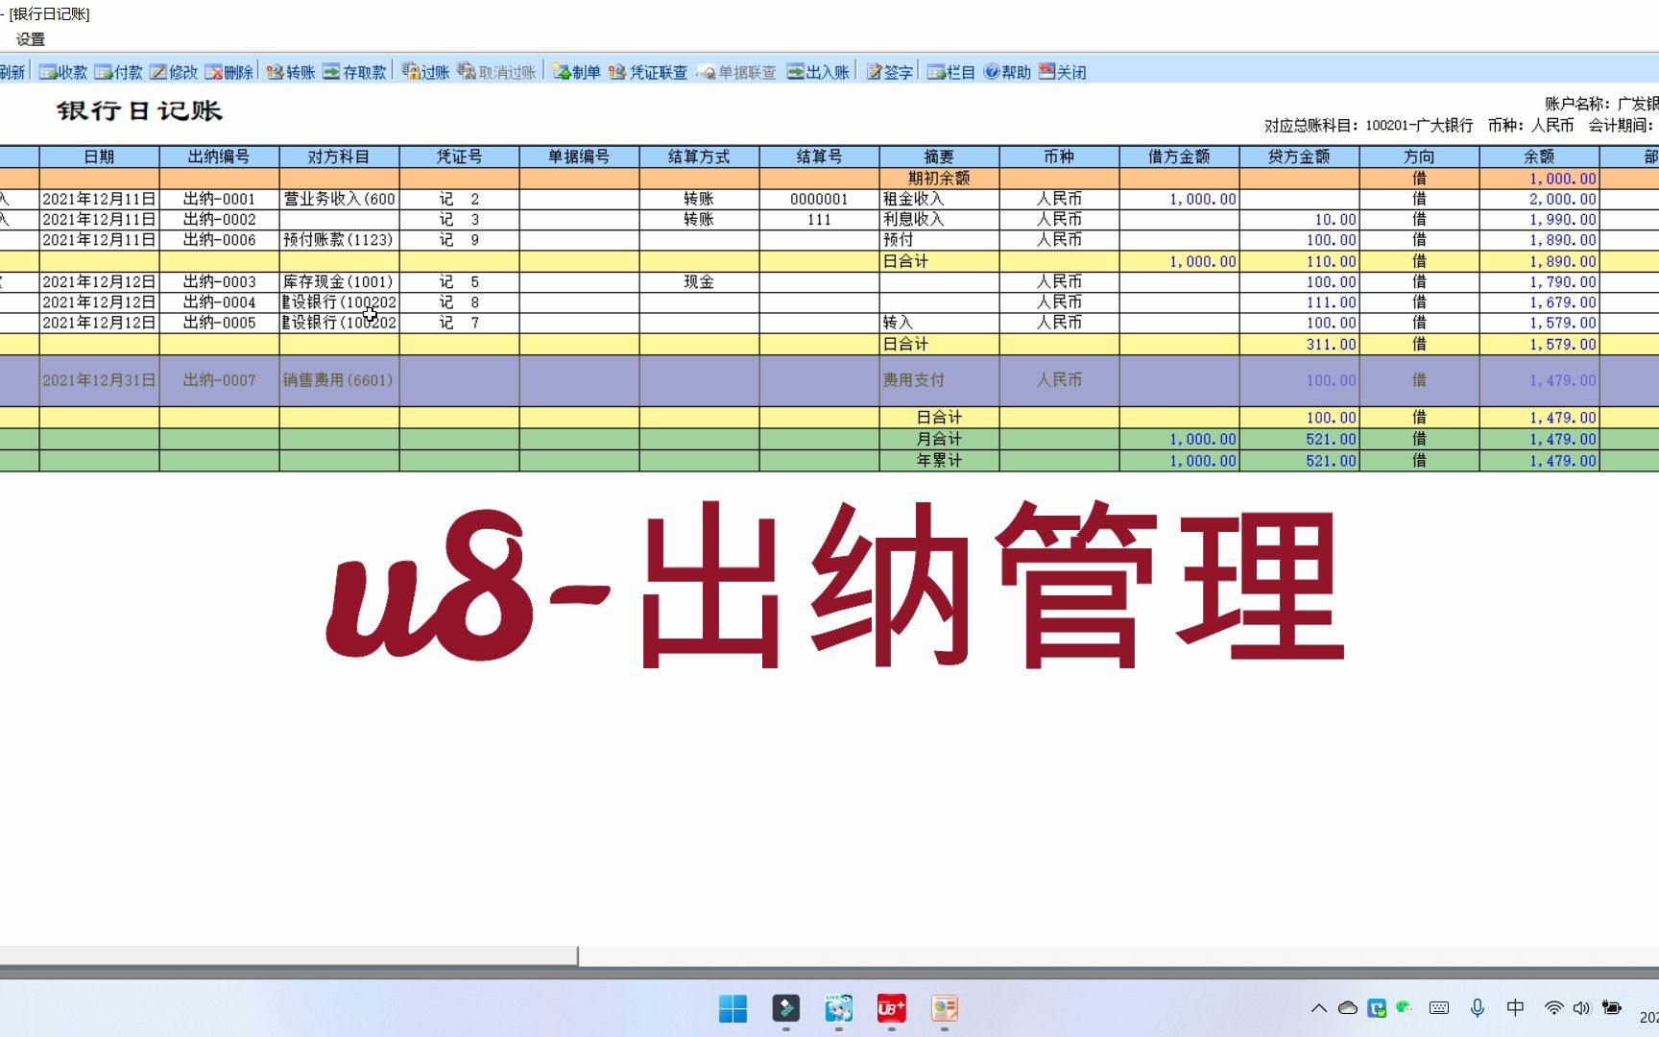This screenshot has width=1659, height=1037.
Task: Click the 费用支付 summary cell
Action: point(939,380)
